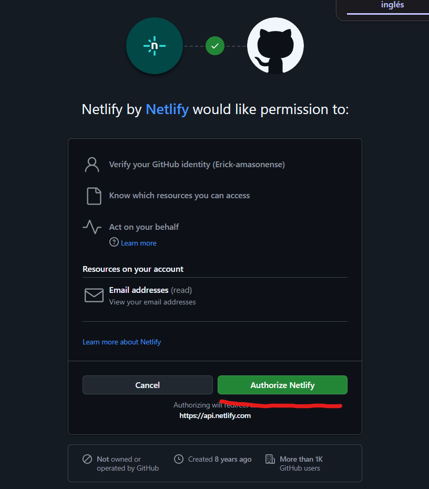Click the Netlify logo circle
The width and height of the screenshot is (429, 489).
155,46
